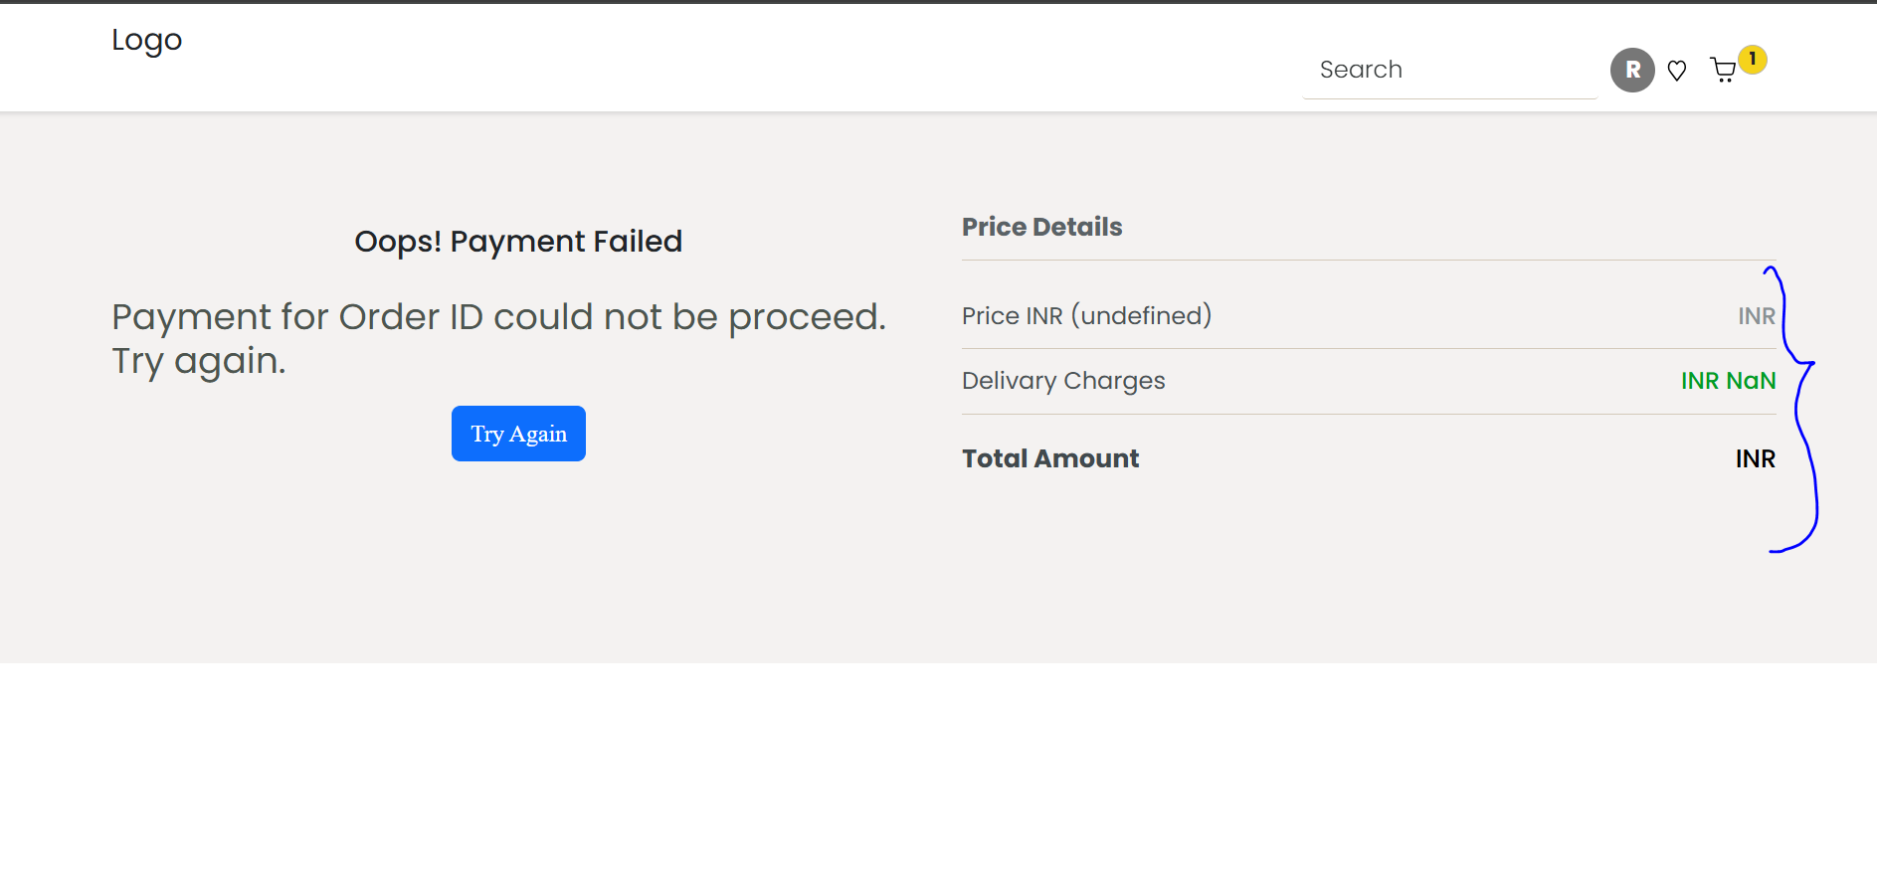
Task: Click the divider line under Price Details
Action: pyautogui.click(x=1369, y=260)
